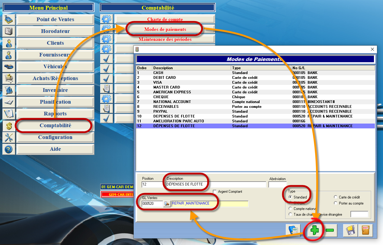Open the Achats/Réceptions section
The width and height of the screenshot is (383, 245).
point(55,78)
